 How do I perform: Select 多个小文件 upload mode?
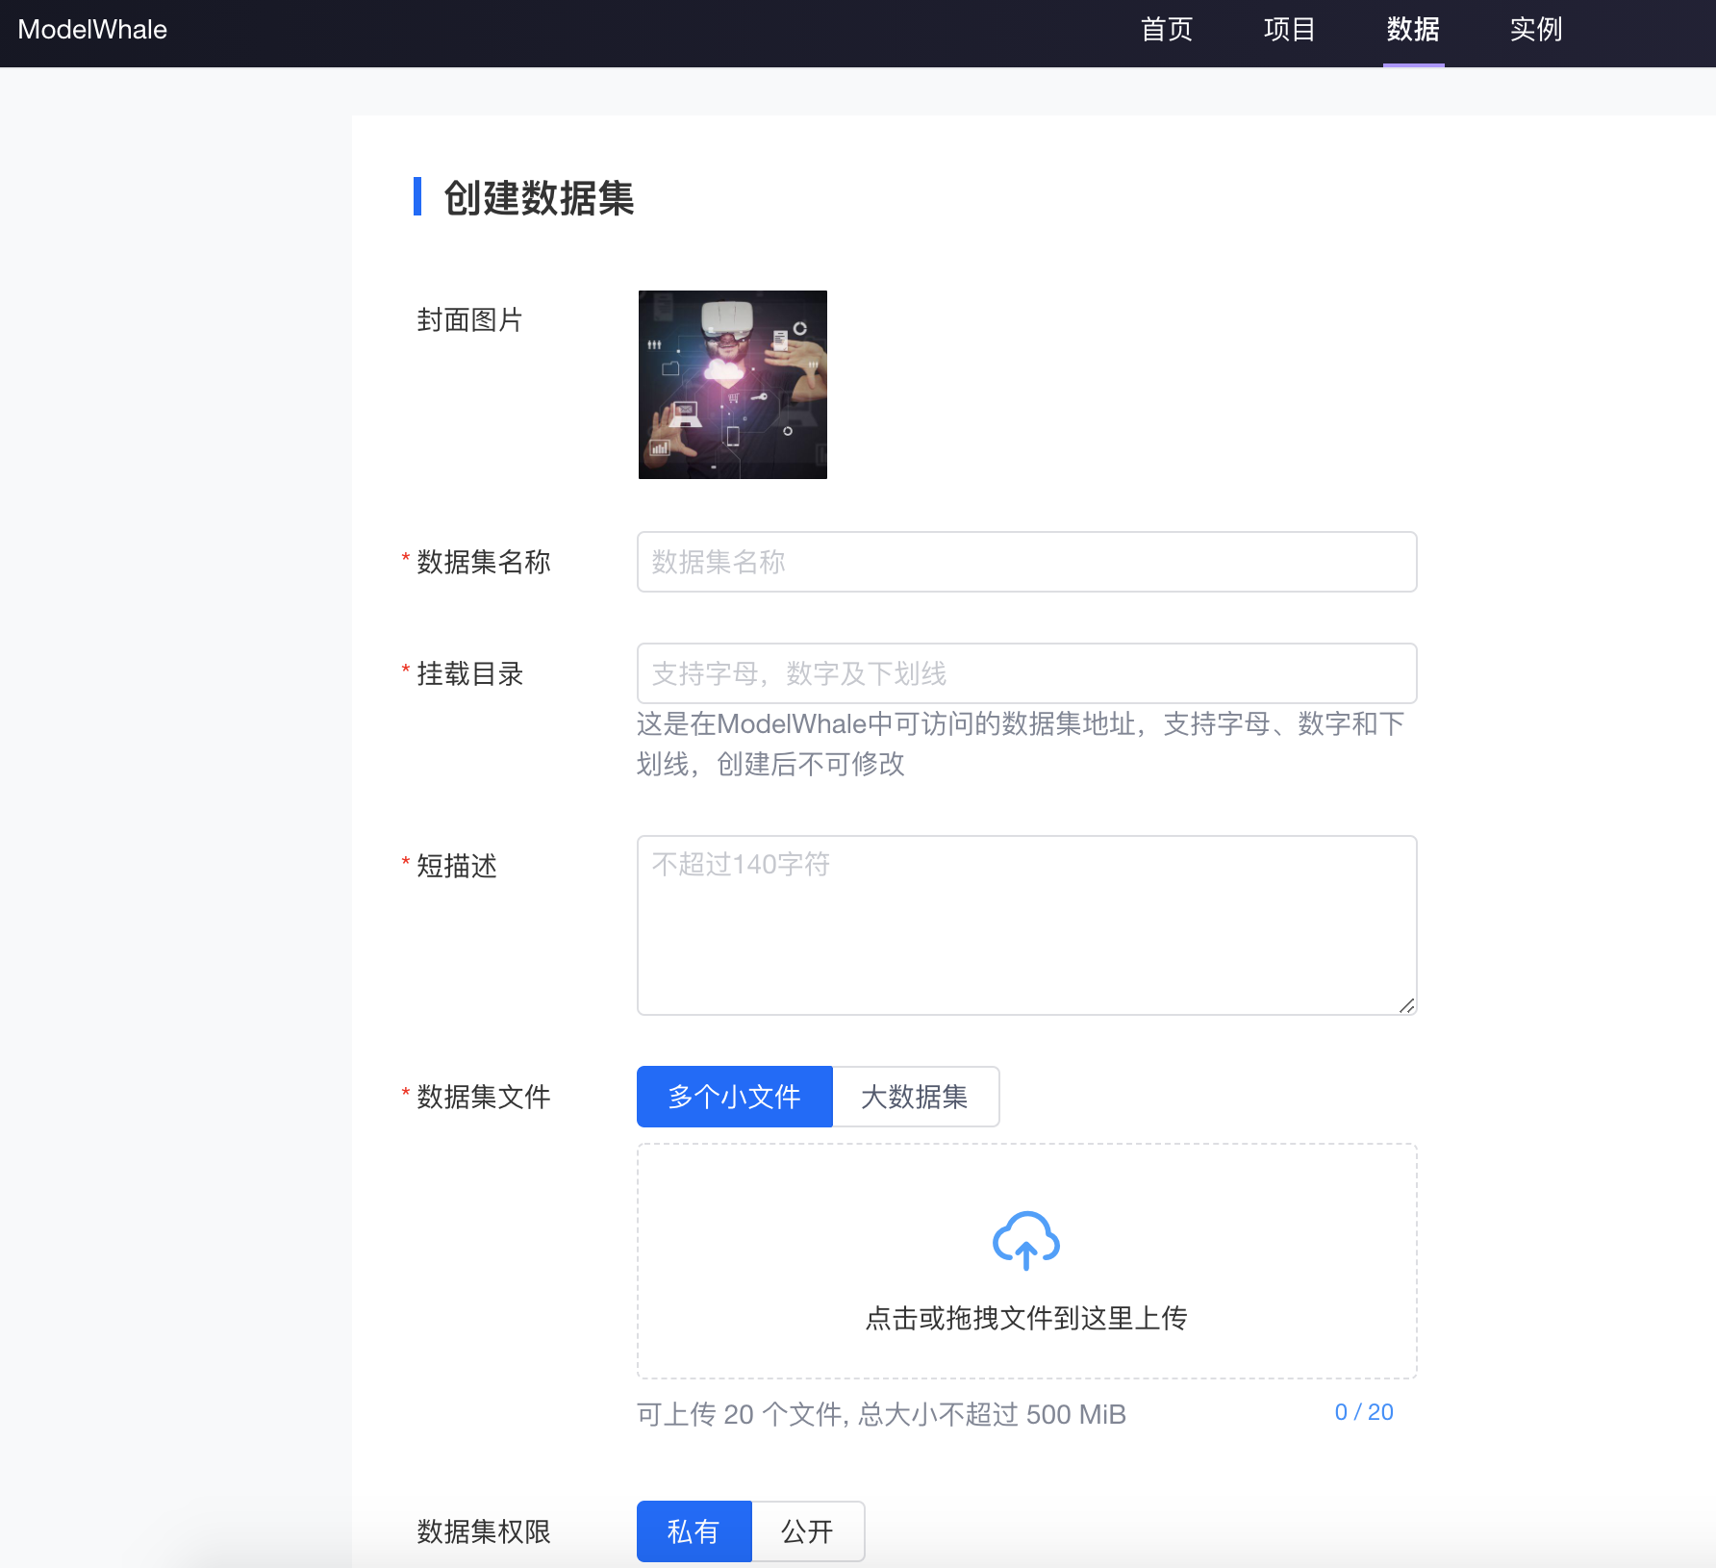coord(734,1096)
